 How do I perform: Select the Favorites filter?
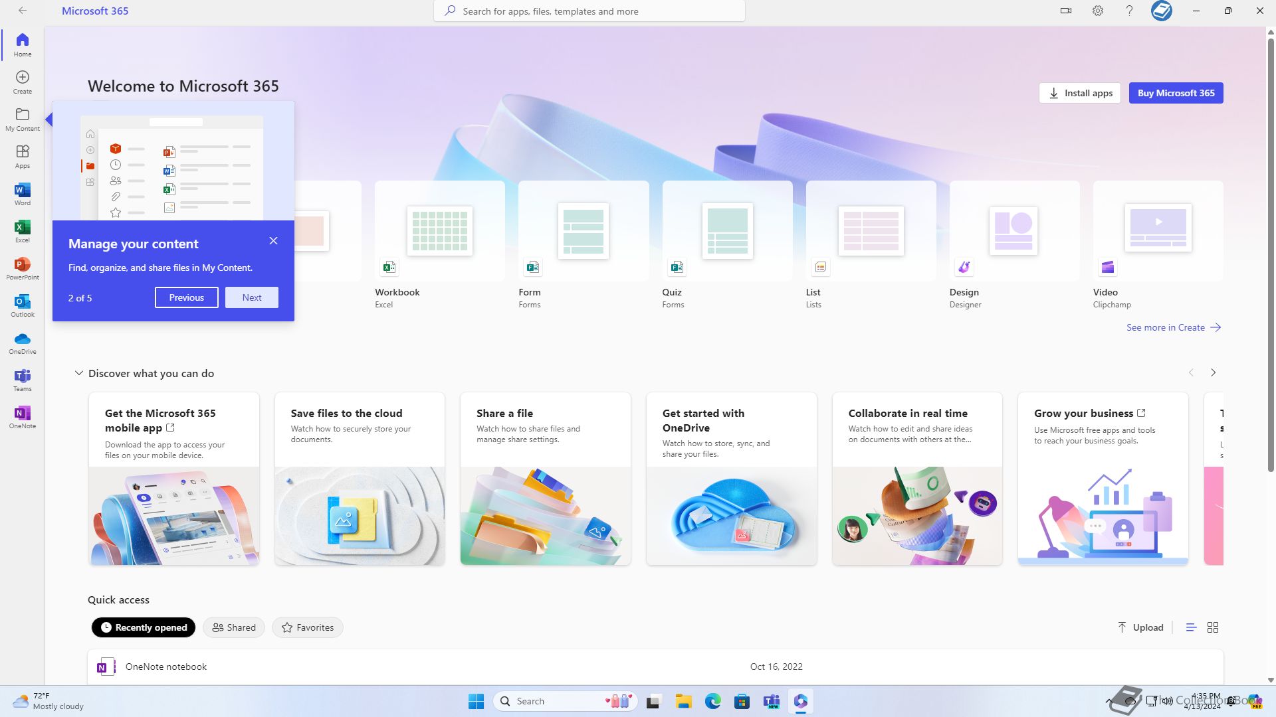tap(308, 627)
